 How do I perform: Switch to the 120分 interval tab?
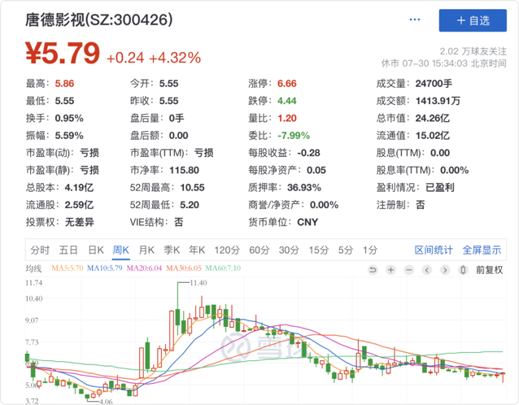pyautogui.click(x=227, y=250)
